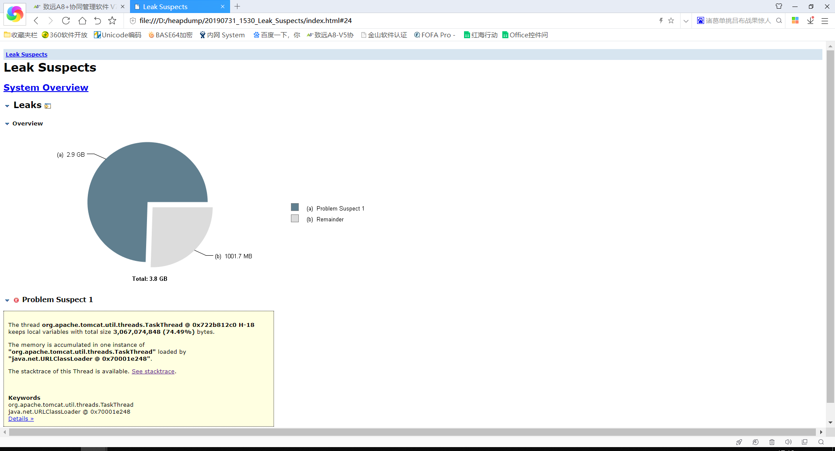
Task: Open the 金山软件认证 bookmark
Action: (x=384, y=35)
